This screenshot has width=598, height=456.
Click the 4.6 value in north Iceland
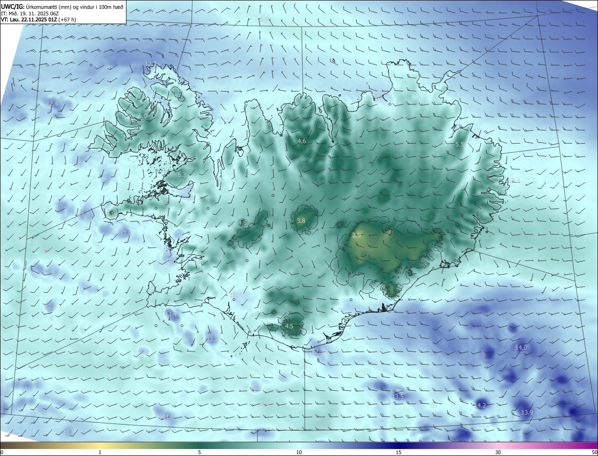tap(302, 141)
